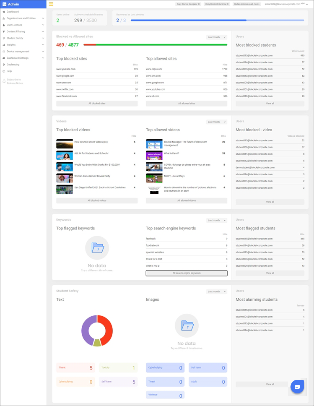Expand Insights sidebar menu
Screen dimensions: 314x406
coord(43,45)
